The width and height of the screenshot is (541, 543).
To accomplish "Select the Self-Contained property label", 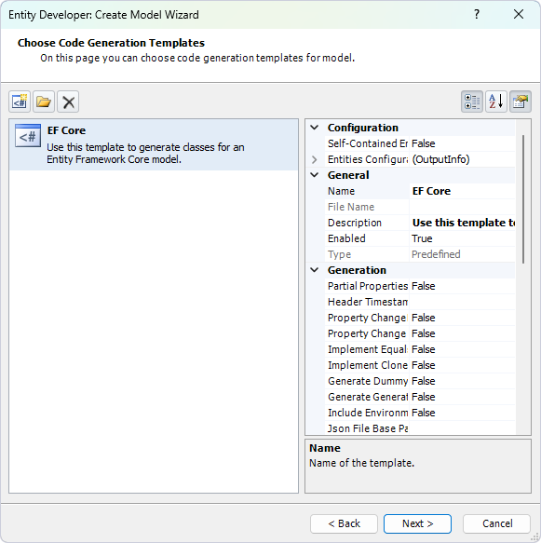I will (x=368, y=143).
